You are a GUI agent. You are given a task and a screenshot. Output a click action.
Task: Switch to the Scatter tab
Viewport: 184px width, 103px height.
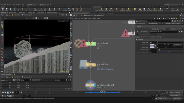pos(142,37)
